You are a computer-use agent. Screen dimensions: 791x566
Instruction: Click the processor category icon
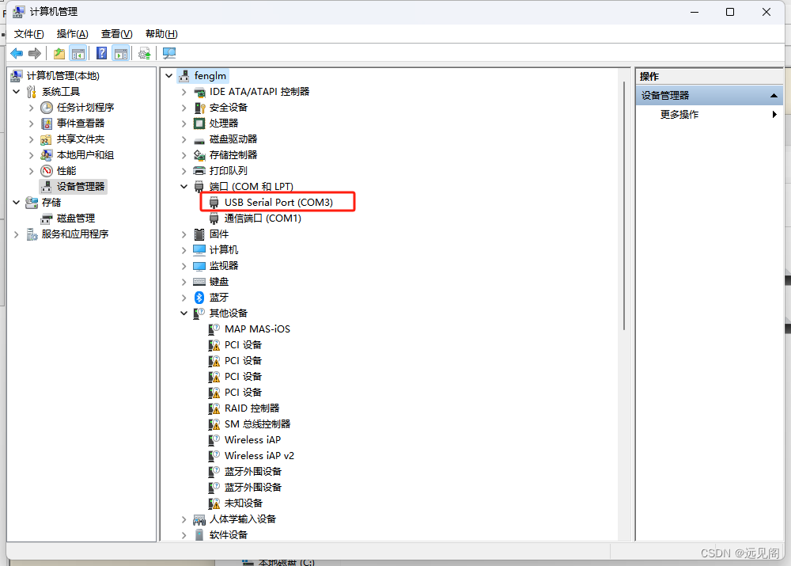coord(199,123)
